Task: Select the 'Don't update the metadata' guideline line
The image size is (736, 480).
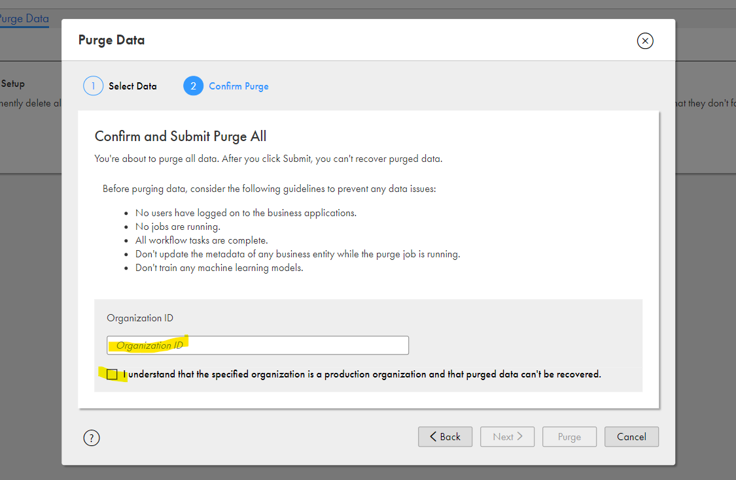Action: click(298, 254)
